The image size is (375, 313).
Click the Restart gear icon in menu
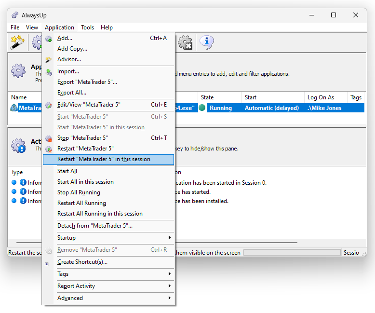click(x=49, y=149)
